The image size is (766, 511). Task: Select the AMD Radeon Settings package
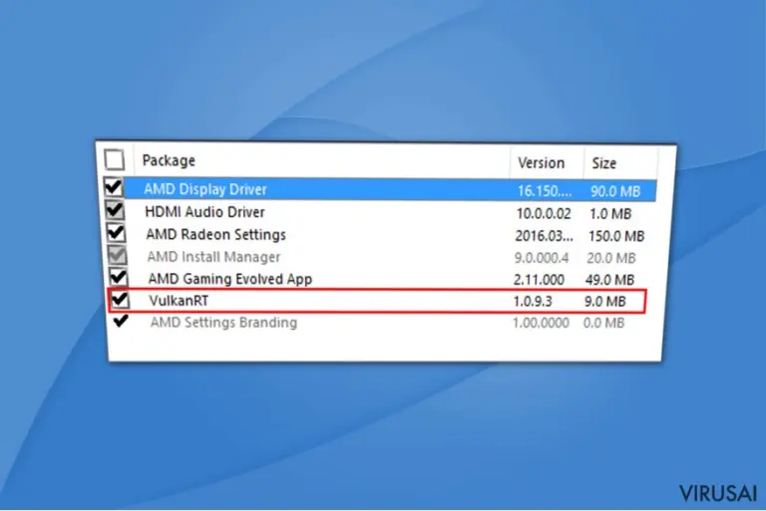[215, 234]
